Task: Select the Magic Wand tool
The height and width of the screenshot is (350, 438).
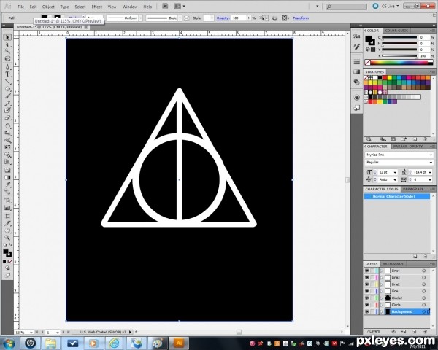Action: tap(7, 52)
